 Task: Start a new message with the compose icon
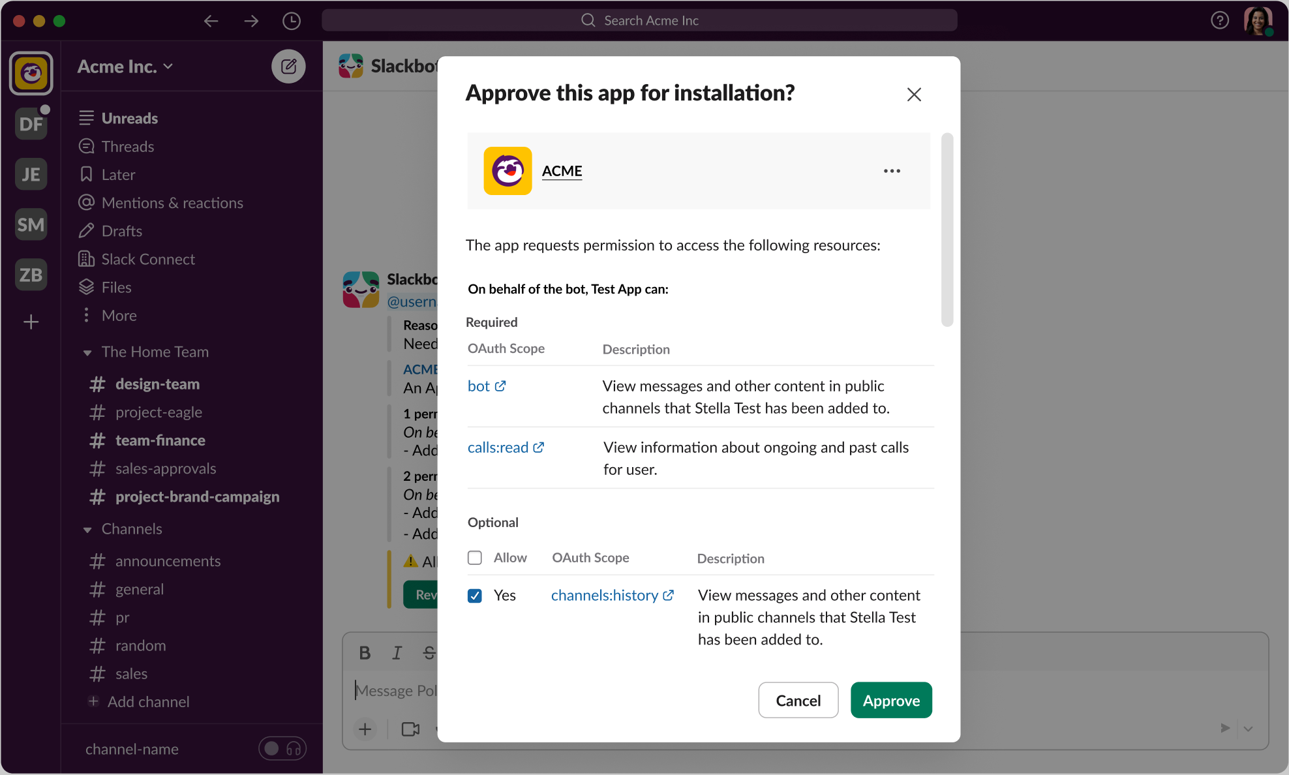[288, 66]
